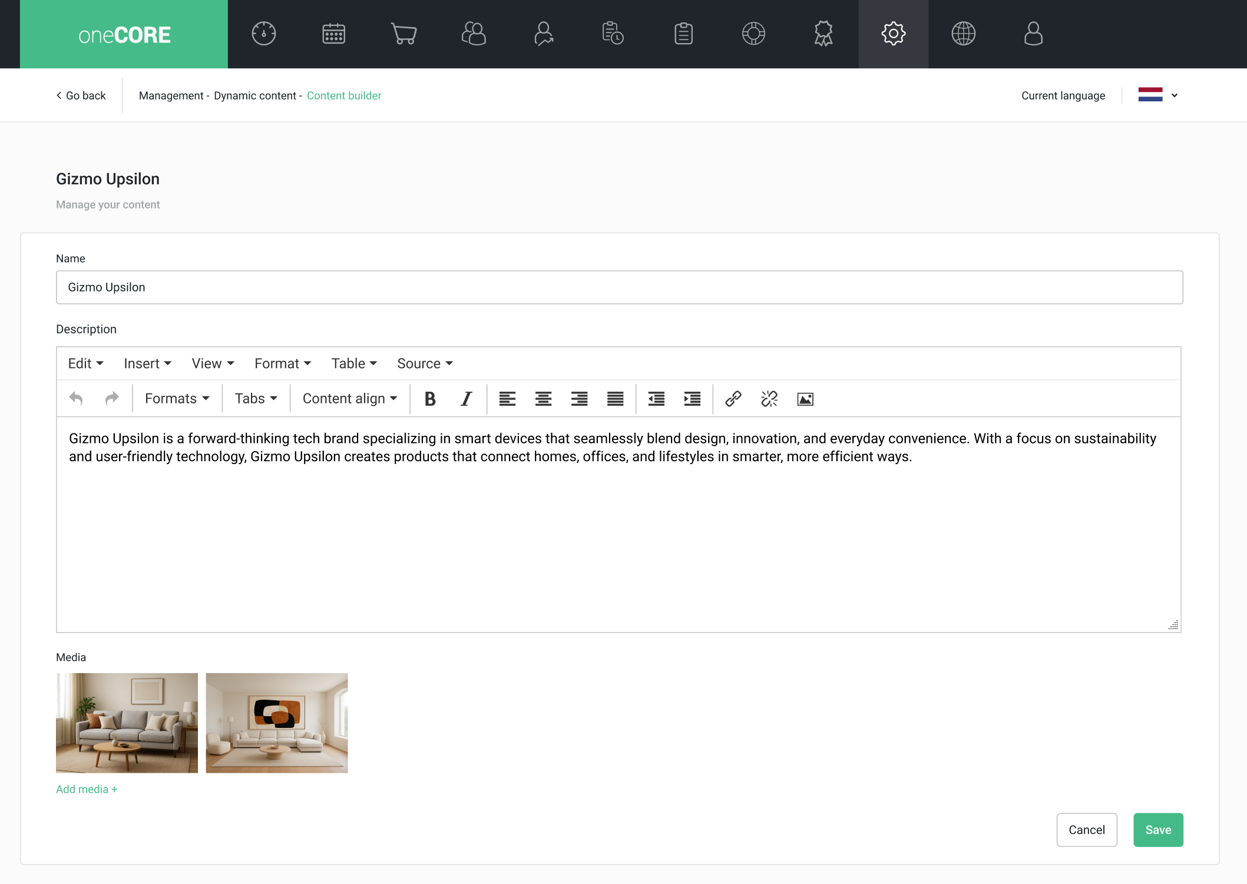1247x884 pixels.
Task: Justify the description text
Action: pyautogui.click(x=614, y=398)
